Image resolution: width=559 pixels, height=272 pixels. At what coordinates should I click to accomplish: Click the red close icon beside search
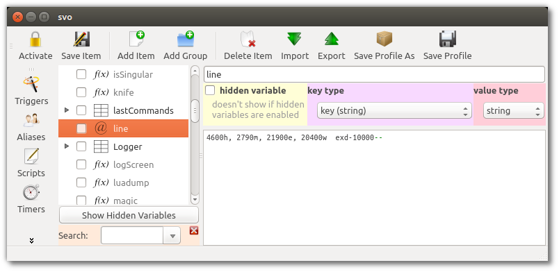(x=194, y=230)
